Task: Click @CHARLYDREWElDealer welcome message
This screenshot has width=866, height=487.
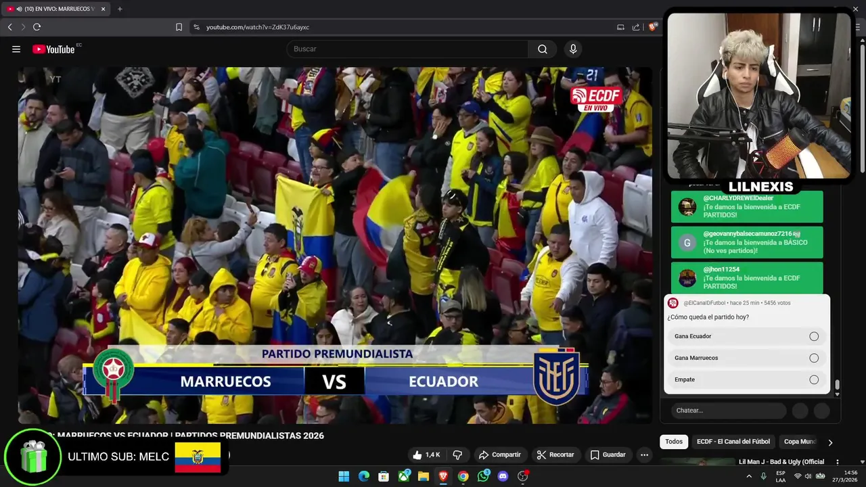Action: pos(747,206)
